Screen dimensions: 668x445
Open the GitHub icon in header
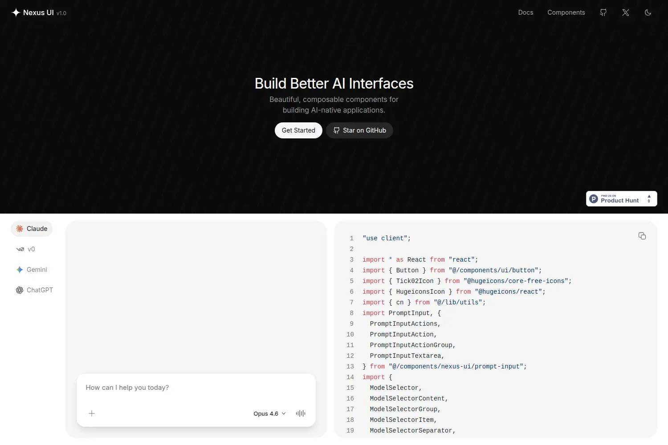[603, 12]
